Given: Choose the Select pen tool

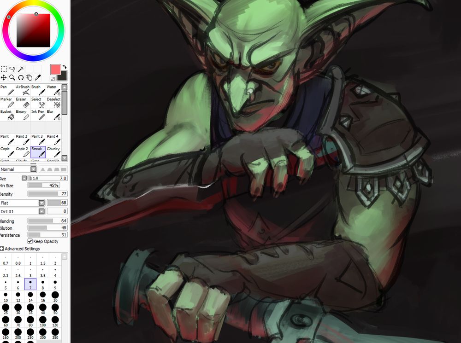Looking at the screenshot, I should tap(38, 103).
